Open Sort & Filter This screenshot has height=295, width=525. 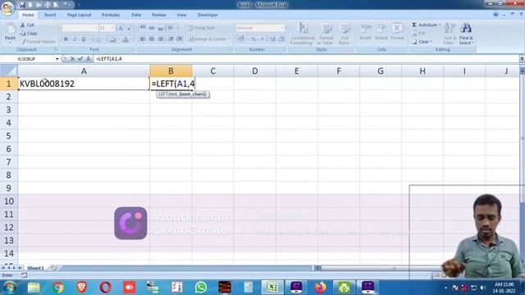pyautogui.click(x=450, y=34)
